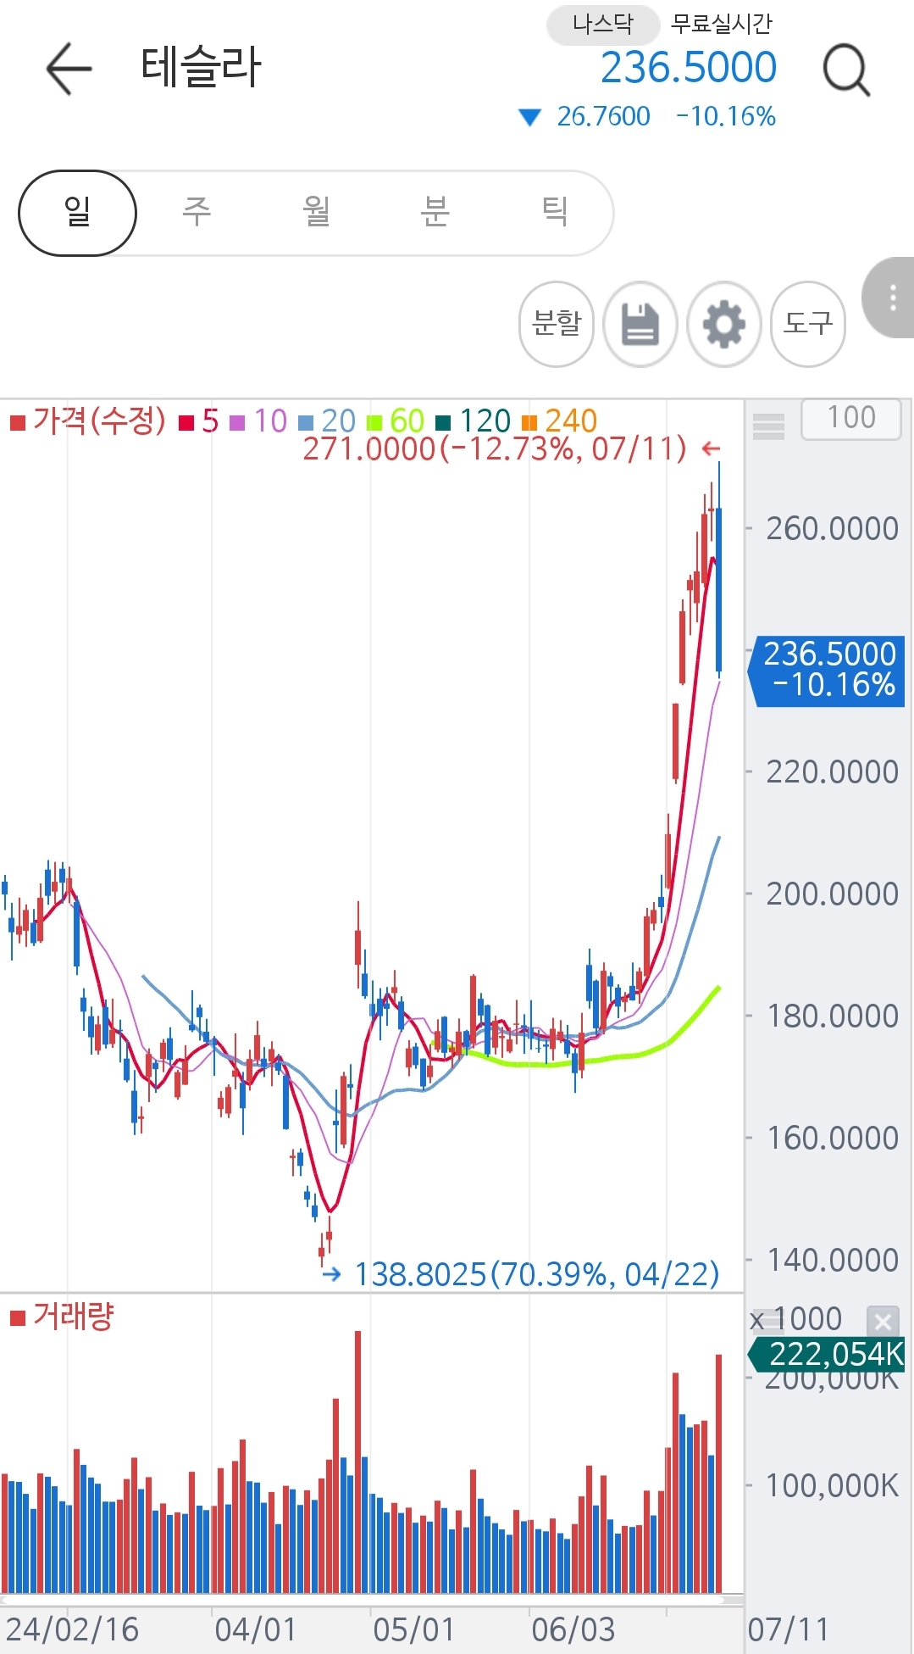Select the 월 monthly period tab

click(x=316, y=213)
